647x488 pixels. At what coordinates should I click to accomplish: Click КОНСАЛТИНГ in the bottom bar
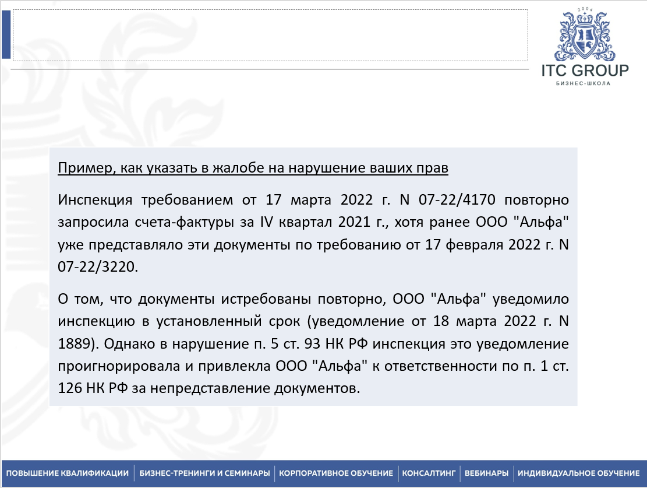pyautogui.click(x=429, y=473)
